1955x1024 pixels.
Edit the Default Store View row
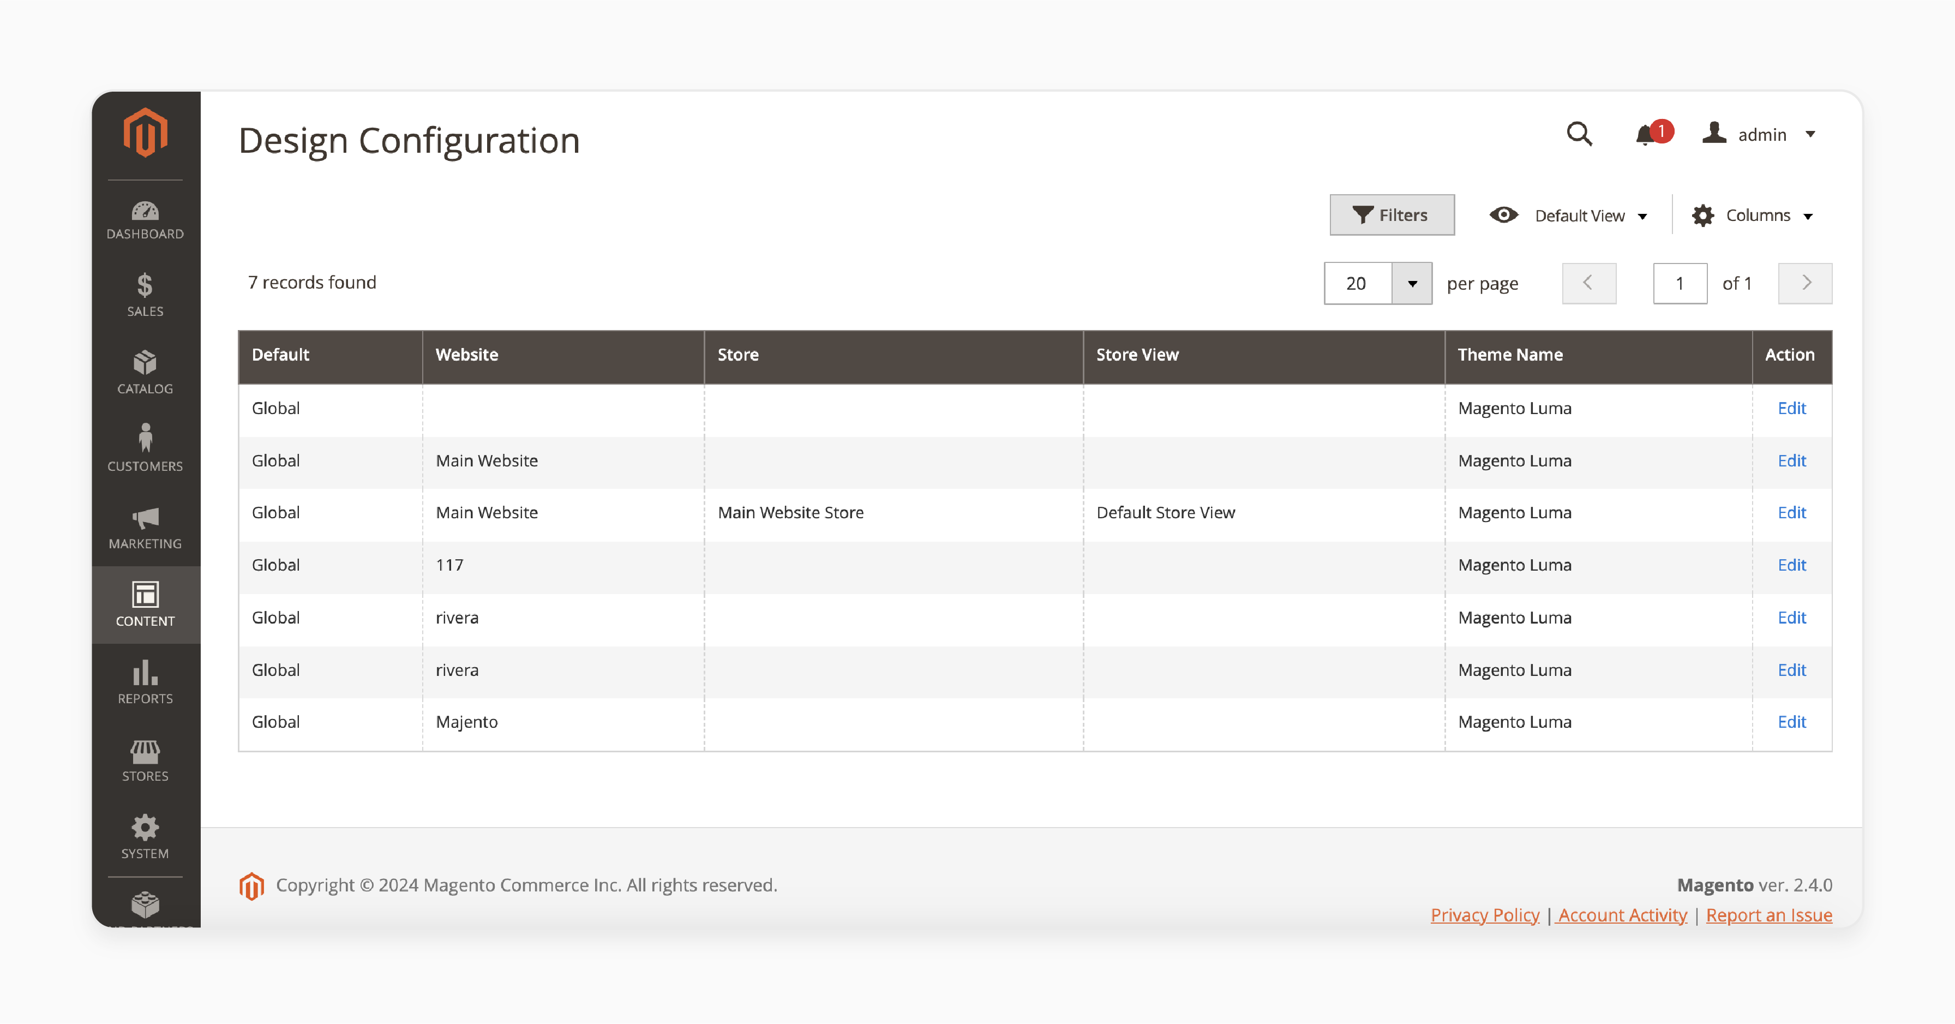pos(1791,512)
